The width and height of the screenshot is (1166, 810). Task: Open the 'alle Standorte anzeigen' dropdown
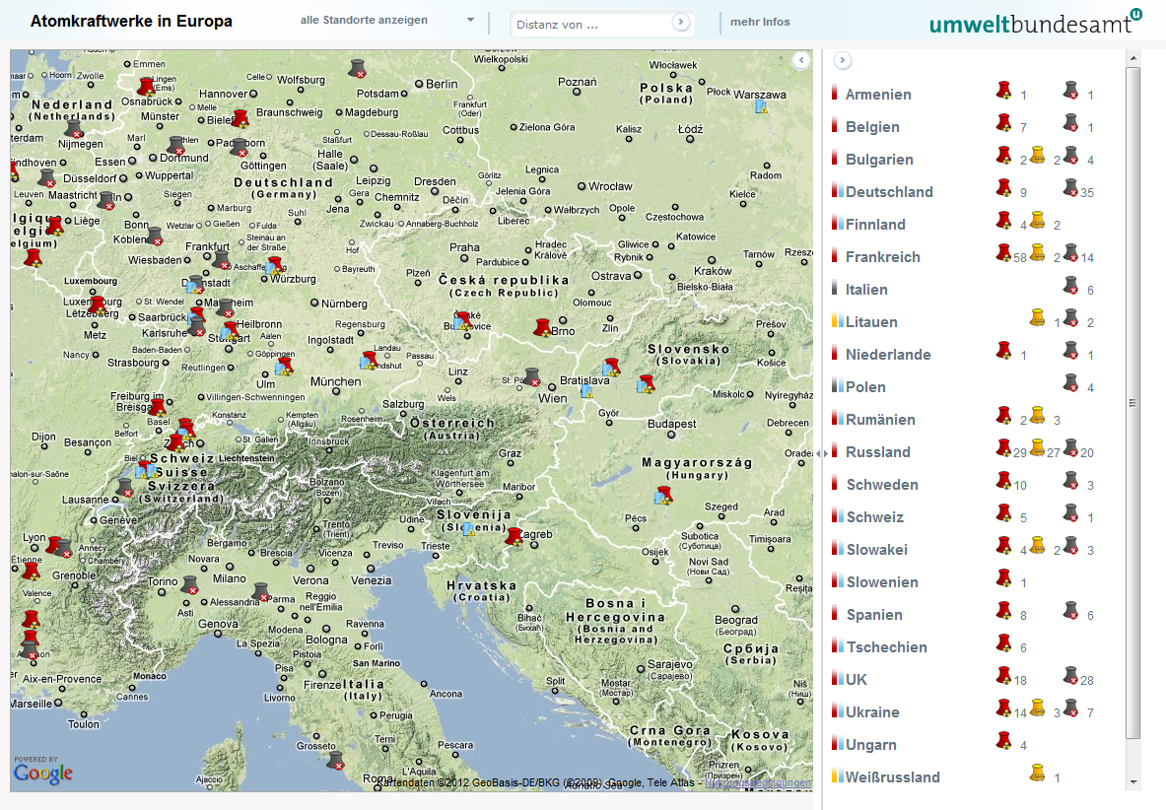tap(386, 20)
